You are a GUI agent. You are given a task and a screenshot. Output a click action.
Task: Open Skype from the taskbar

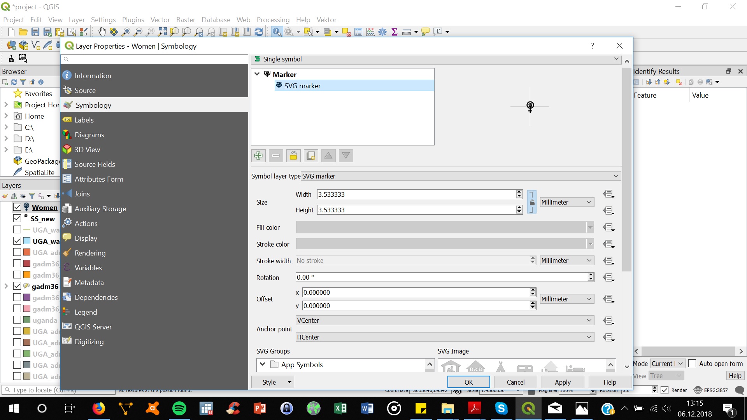click(501, 408)
